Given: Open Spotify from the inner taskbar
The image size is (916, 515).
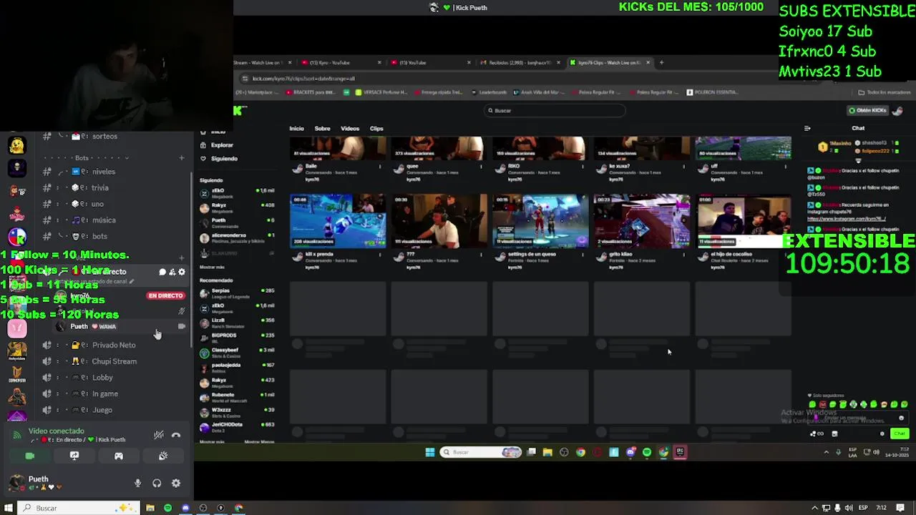Looking at the screenshot, I should coord(647,452).
